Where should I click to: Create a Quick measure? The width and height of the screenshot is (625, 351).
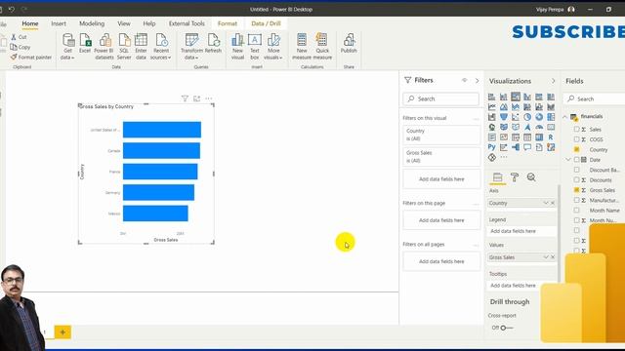[322, 46]
